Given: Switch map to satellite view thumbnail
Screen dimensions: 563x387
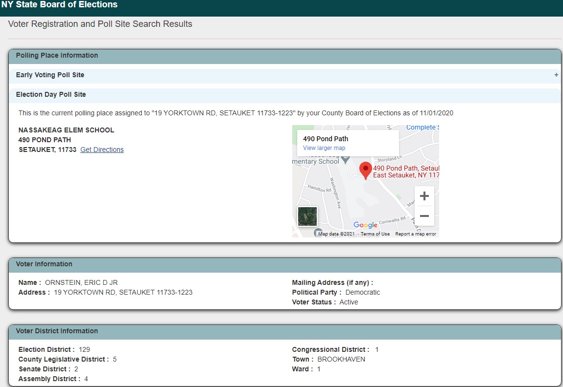Looking at the screenshot, I should (x=307, y=216).
